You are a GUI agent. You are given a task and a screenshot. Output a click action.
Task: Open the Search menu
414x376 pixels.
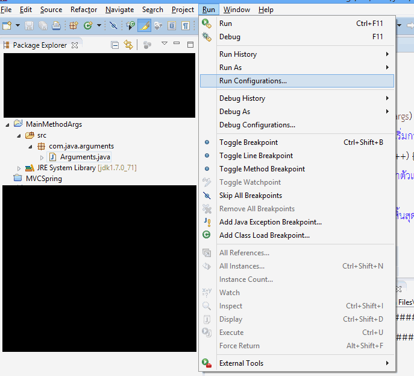pyautogui.click(x=152, y=10)
